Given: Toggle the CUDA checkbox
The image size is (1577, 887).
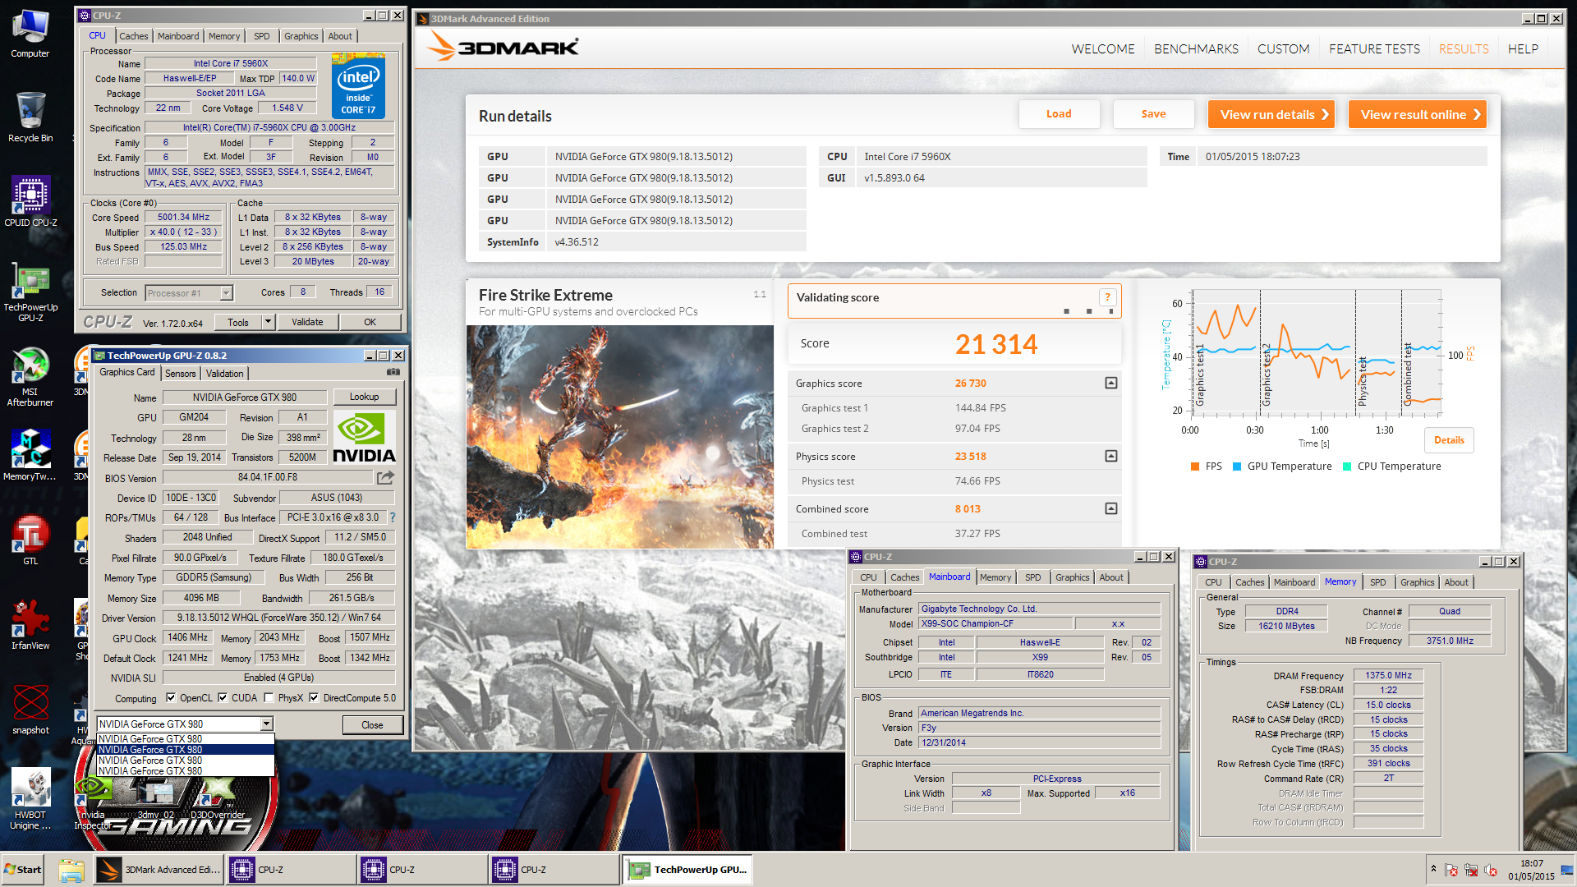Looking at the screenshot, I should [x=223, y=698].
